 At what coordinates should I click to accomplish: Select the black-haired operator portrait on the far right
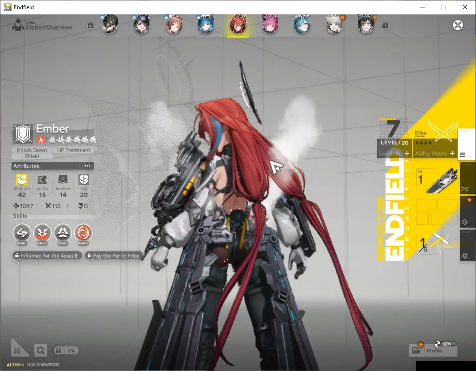click(x=366, y=24)
